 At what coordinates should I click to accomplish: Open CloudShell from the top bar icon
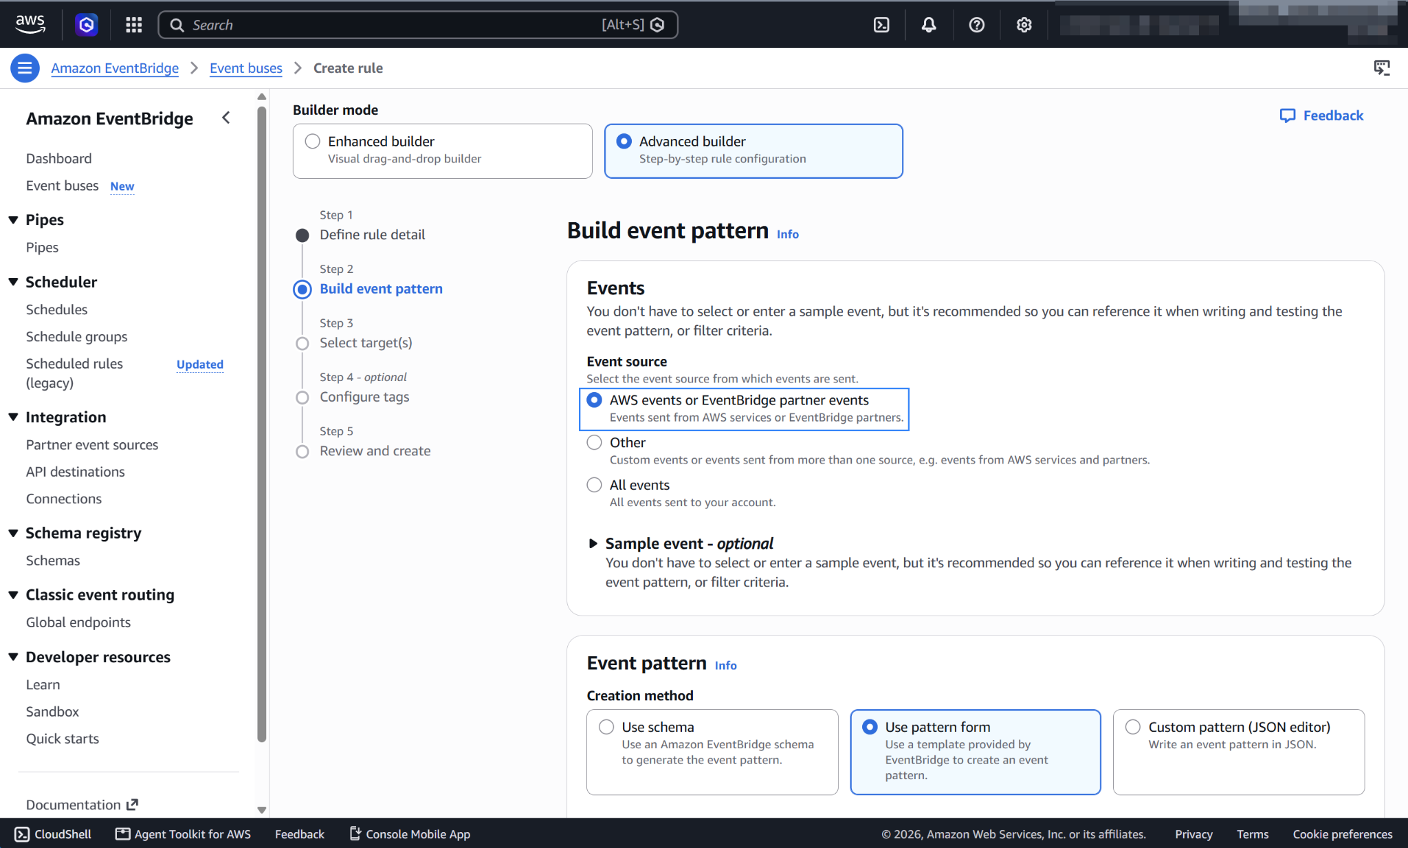pos(881,25)
